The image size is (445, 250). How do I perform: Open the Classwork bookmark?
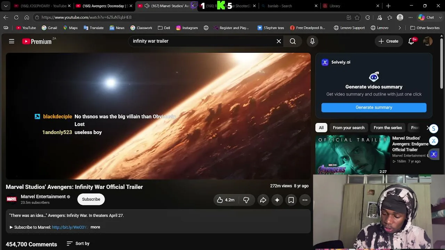click(141, 28)
